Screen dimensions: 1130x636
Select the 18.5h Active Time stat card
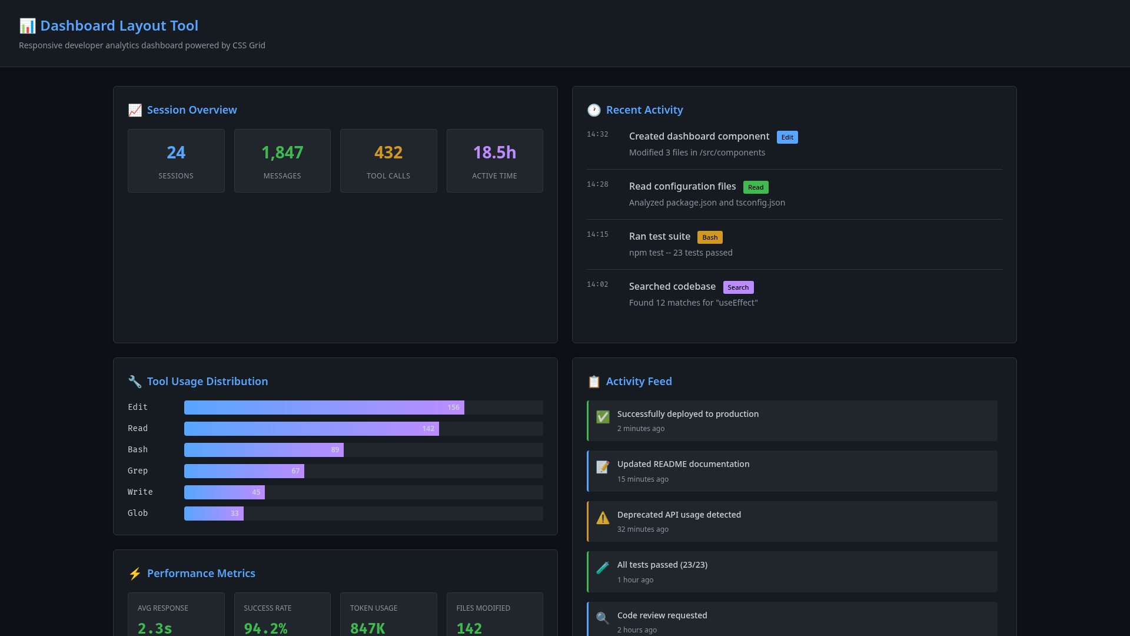click(x=494, y=161)
